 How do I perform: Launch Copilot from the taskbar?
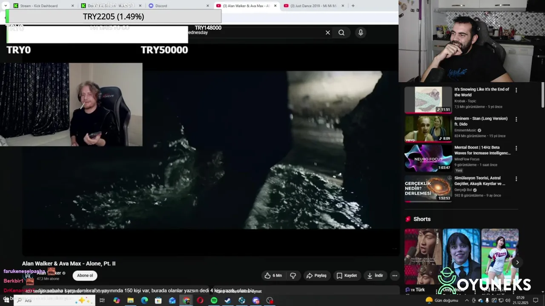[x=116, y=300]
